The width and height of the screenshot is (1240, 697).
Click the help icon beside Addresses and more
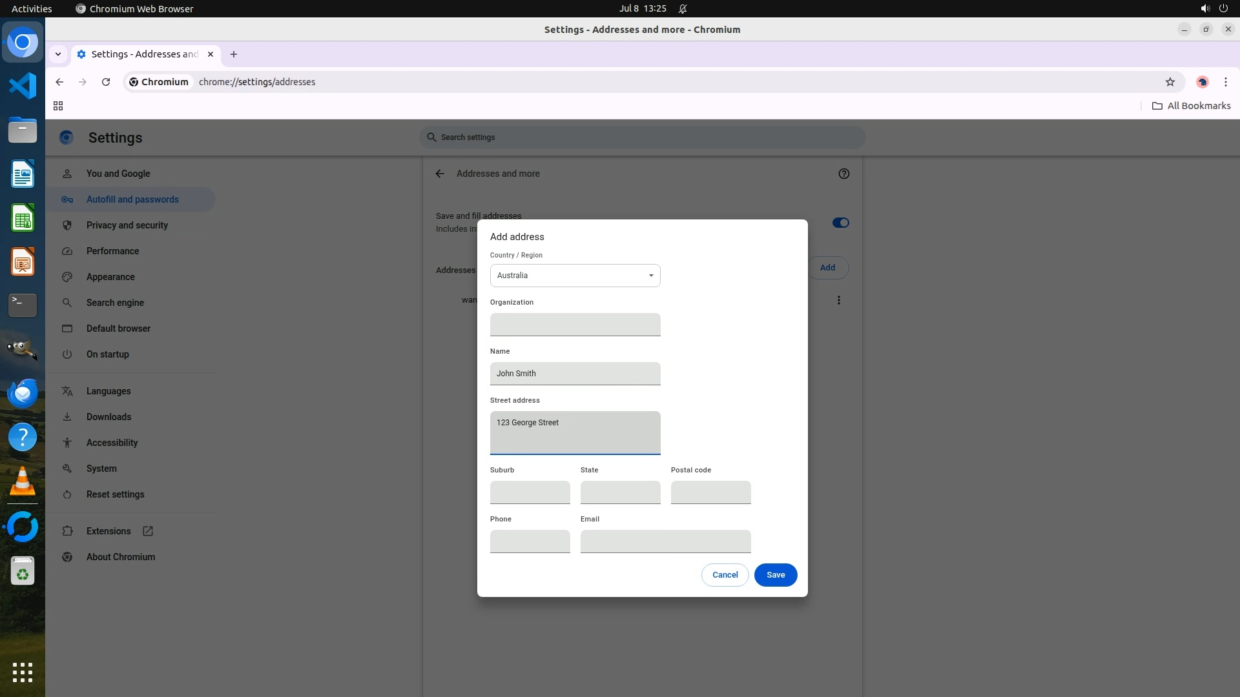pos(843,174)
